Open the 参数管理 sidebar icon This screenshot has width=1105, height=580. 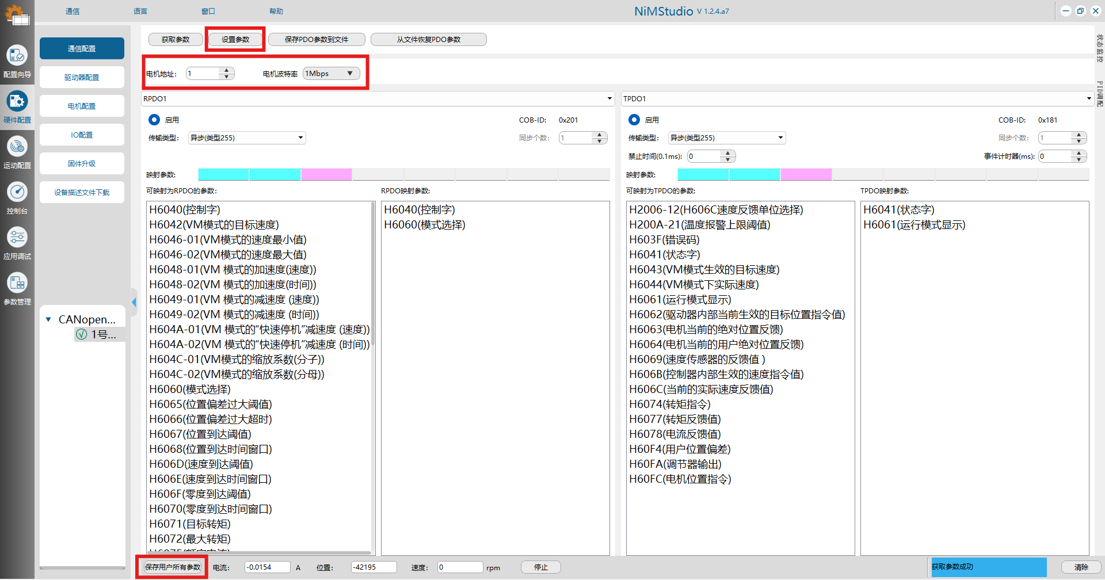pos(17,283)
